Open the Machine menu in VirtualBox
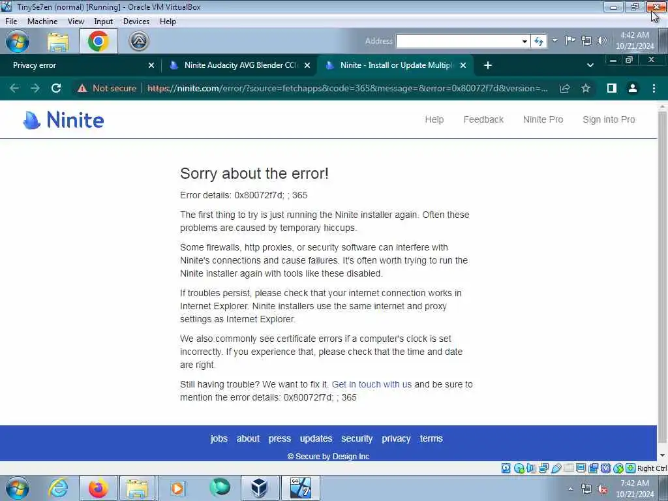 42,22
